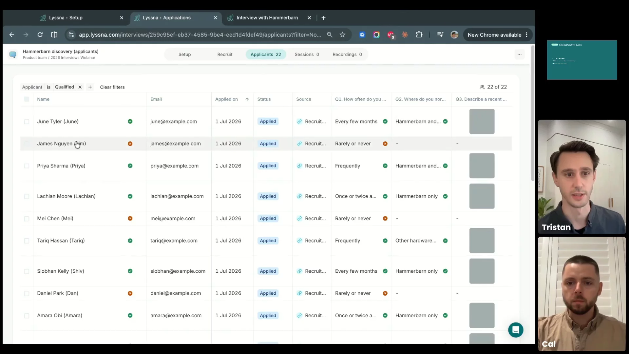The width and height of the screenshot is (629, 354).
Task: Open New Chrome available update menu
Action: pos(498,35)
